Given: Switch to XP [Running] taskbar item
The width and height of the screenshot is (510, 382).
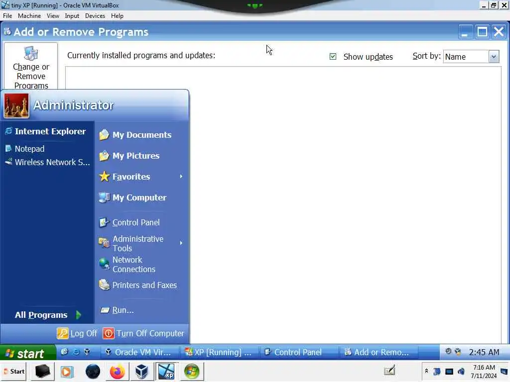Looking at the screenshot, I should click(x=219, y=352).
